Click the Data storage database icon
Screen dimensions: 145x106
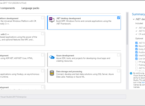coord(52,73)
